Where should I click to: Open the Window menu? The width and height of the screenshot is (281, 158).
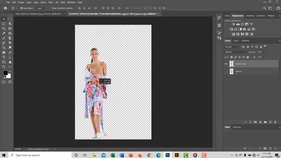(71, 2)
